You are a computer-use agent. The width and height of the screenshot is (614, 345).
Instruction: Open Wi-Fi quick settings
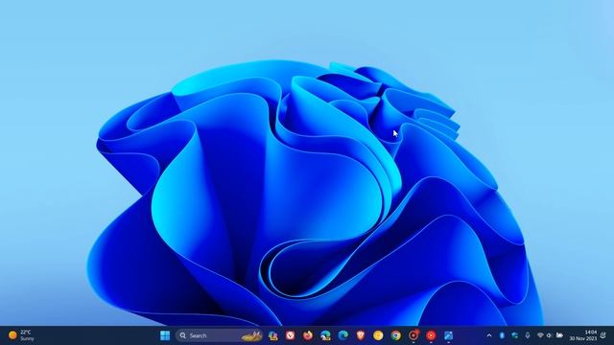540,335
